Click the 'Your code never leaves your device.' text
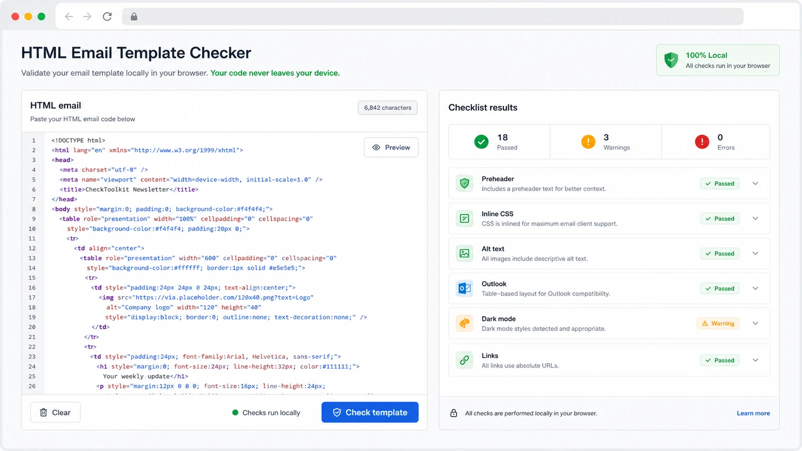Viewport: 802px width, 451px height. (x=275, y=73)
